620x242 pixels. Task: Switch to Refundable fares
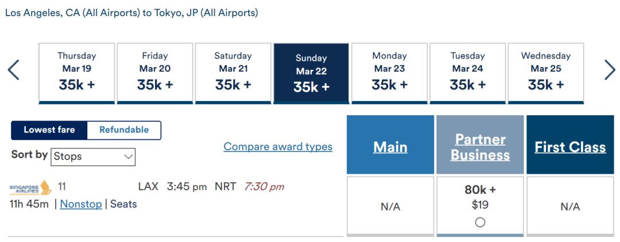click(124, 130)
